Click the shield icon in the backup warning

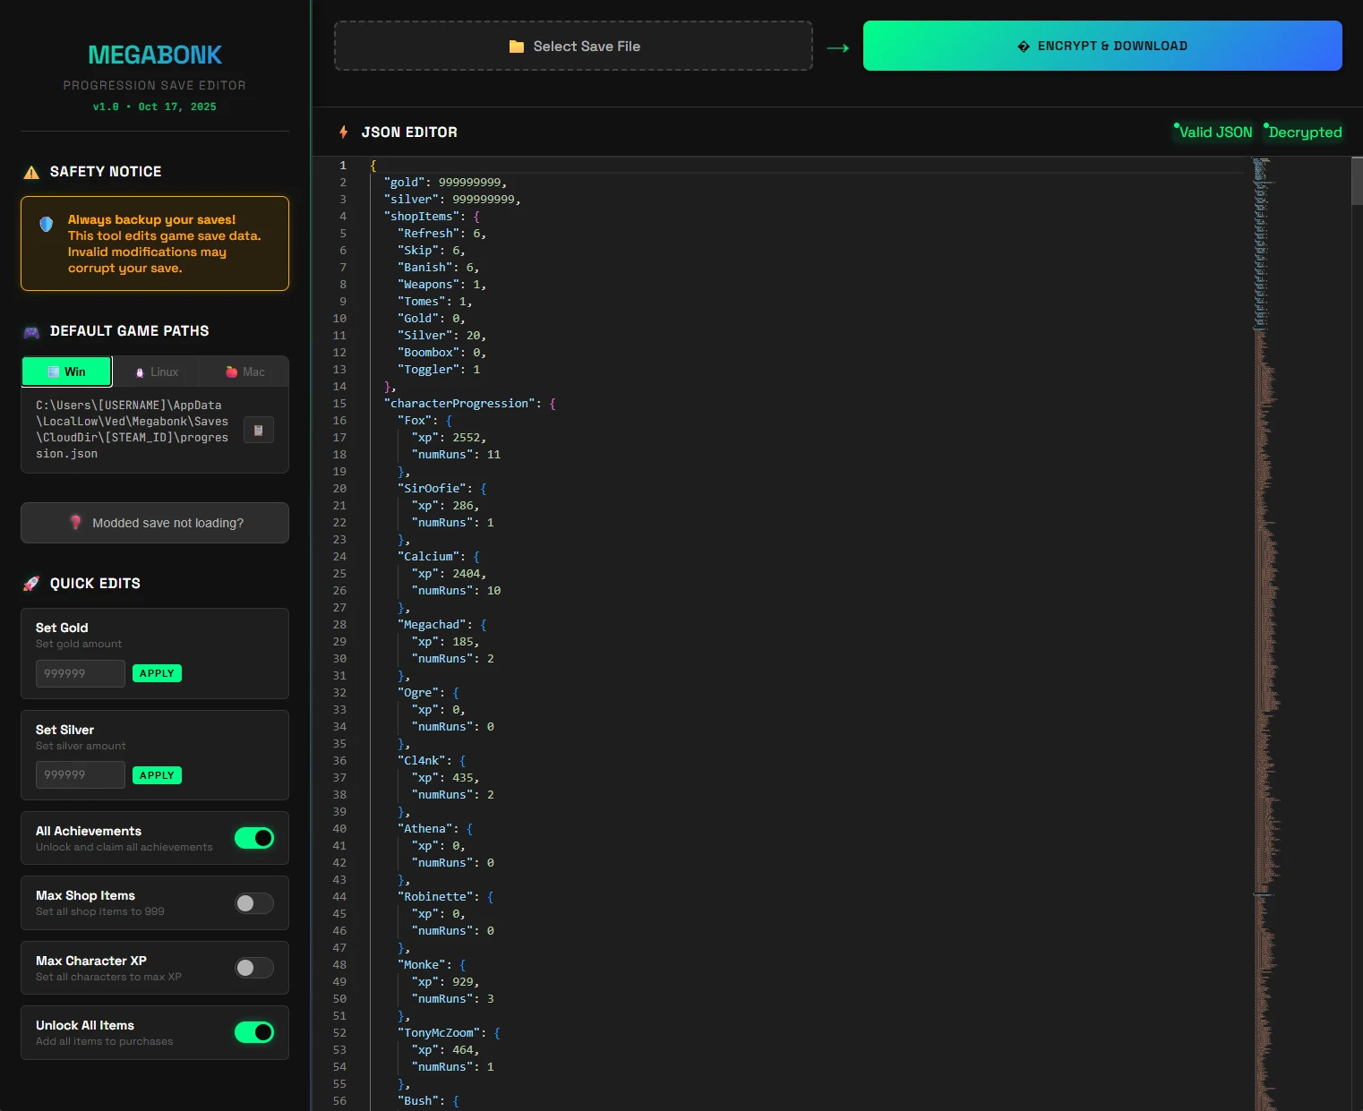pyautogui.click(x=47, y=224)
